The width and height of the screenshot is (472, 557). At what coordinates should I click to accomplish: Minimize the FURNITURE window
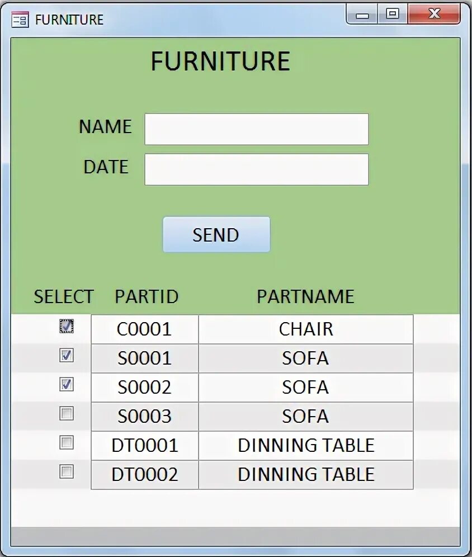362,15
